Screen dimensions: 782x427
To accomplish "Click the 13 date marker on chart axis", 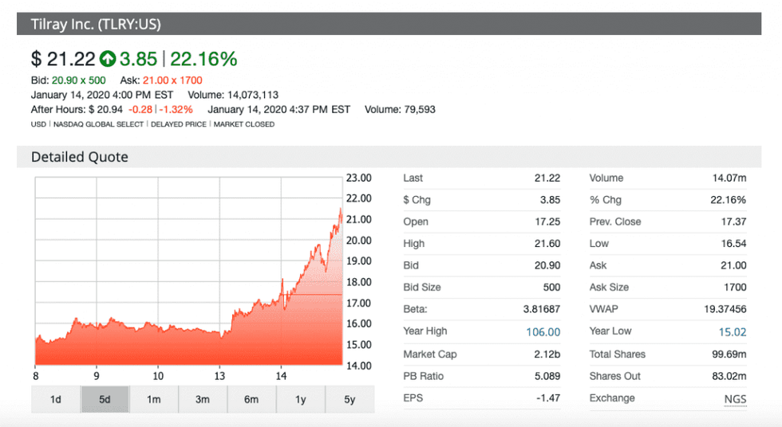I will (219, 376).
